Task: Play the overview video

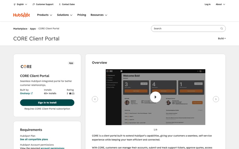Action: tap(155, 97)
